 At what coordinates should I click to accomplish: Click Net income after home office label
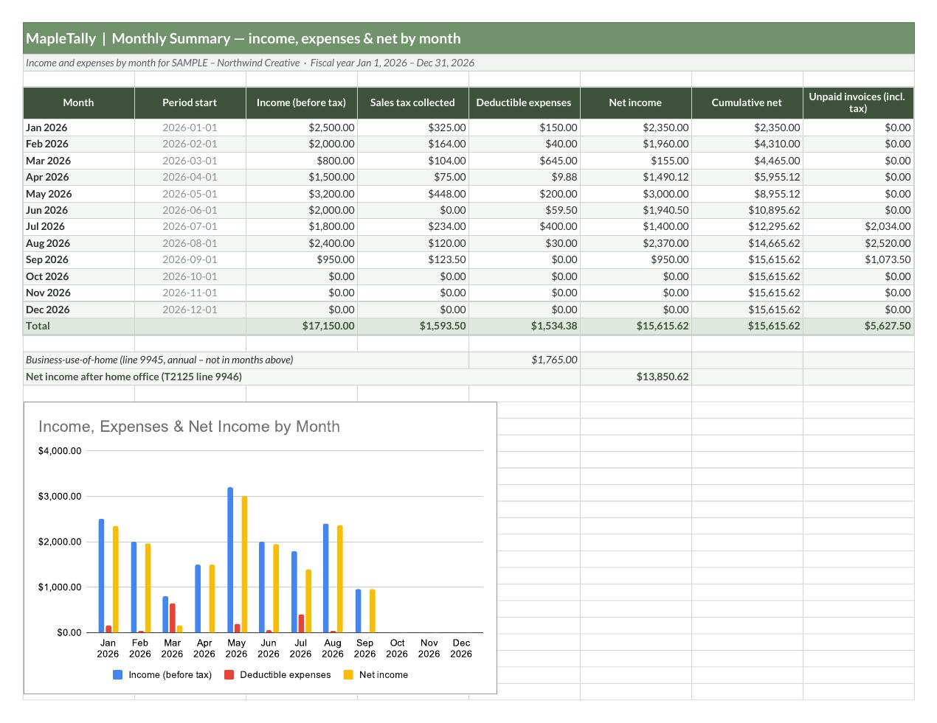click(x=302, y=377)
